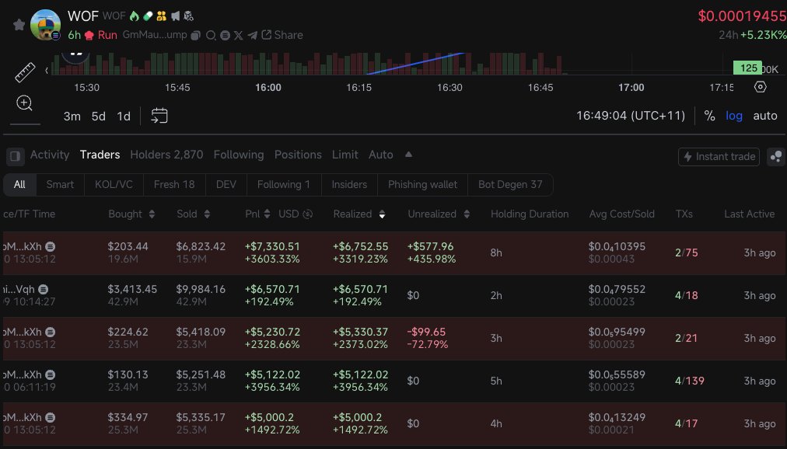Collapse the chart left toolbar arrow
The height and width of the screenshot is (449, 787).
click(47, 70)
